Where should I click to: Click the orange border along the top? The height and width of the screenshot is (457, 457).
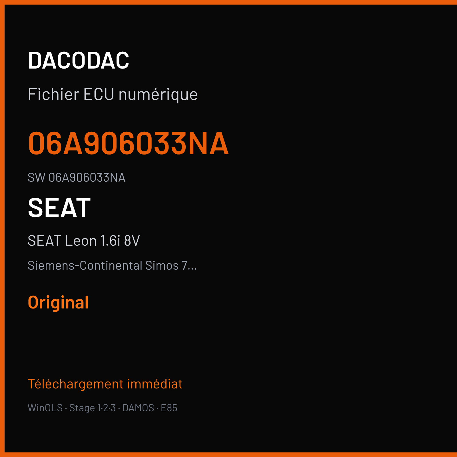click(228, 2)
